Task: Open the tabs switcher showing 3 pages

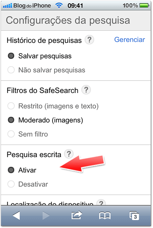Action: 134,216
